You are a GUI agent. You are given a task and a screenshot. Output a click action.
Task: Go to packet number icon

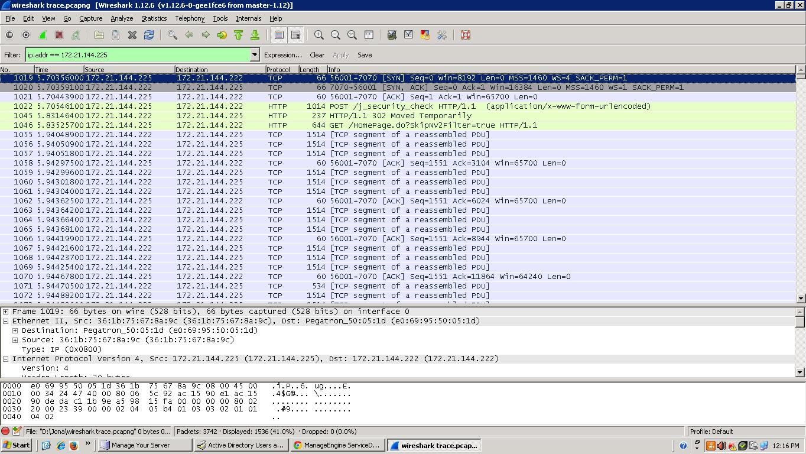222,35
